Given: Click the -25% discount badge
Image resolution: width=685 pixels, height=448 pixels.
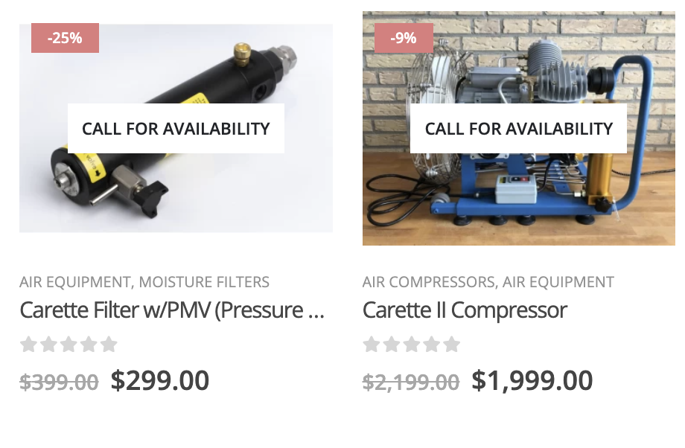Looking at the screenshot, I should 65,38.
